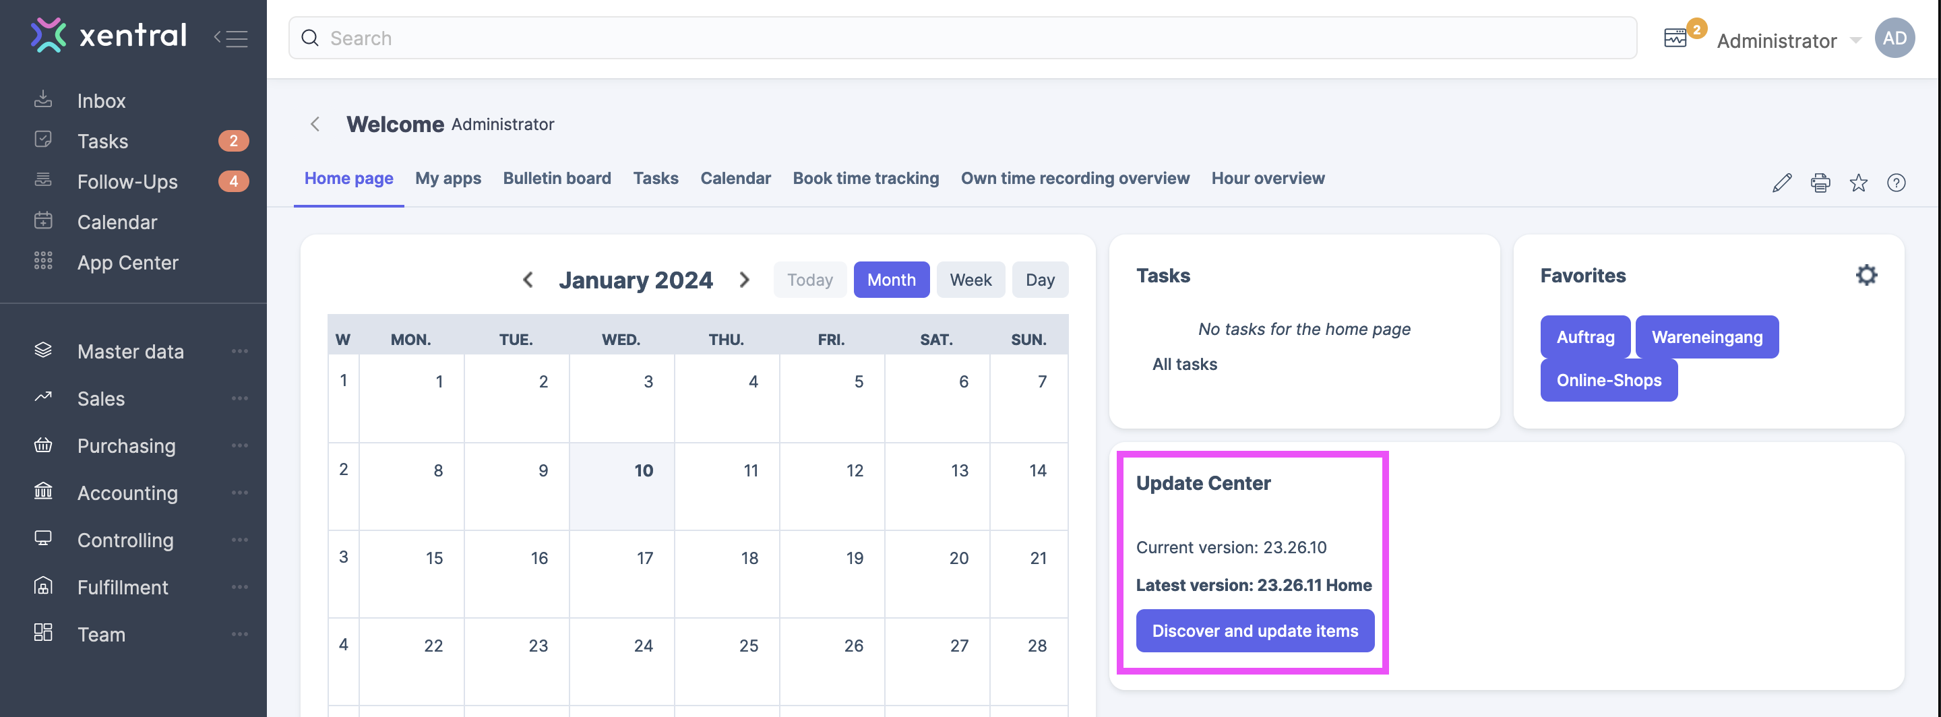
Task: Select January 17 calendar cell
Action: click(x=621, y=574)
